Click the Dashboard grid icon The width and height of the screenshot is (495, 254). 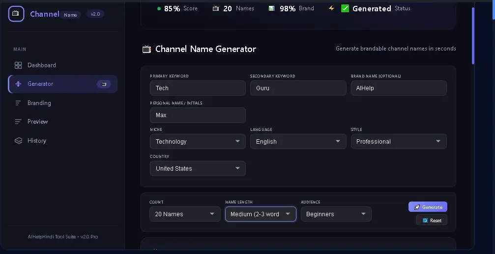click(18, 65)
